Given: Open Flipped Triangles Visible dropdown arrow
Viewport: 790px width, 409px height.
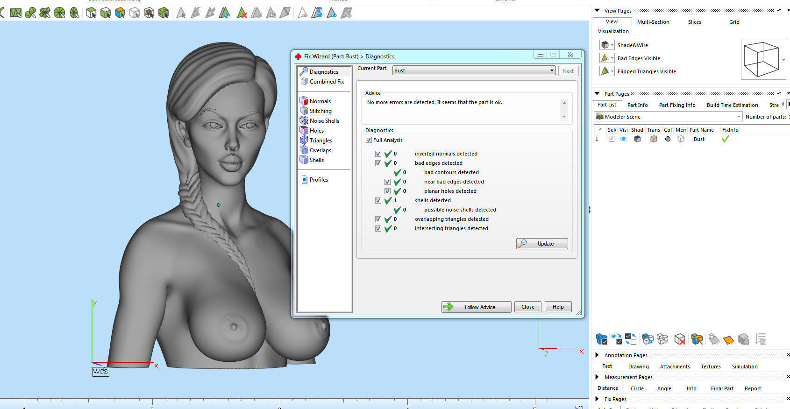Looking at the screenshot, I should (612, 71).
